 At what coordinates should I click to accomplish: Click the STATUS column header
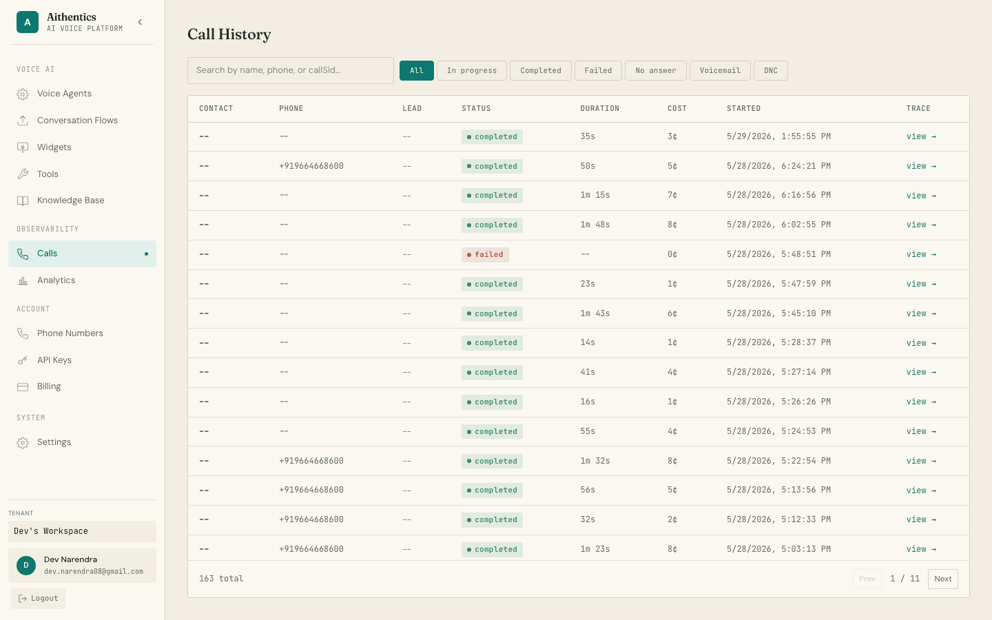(476, 109)
